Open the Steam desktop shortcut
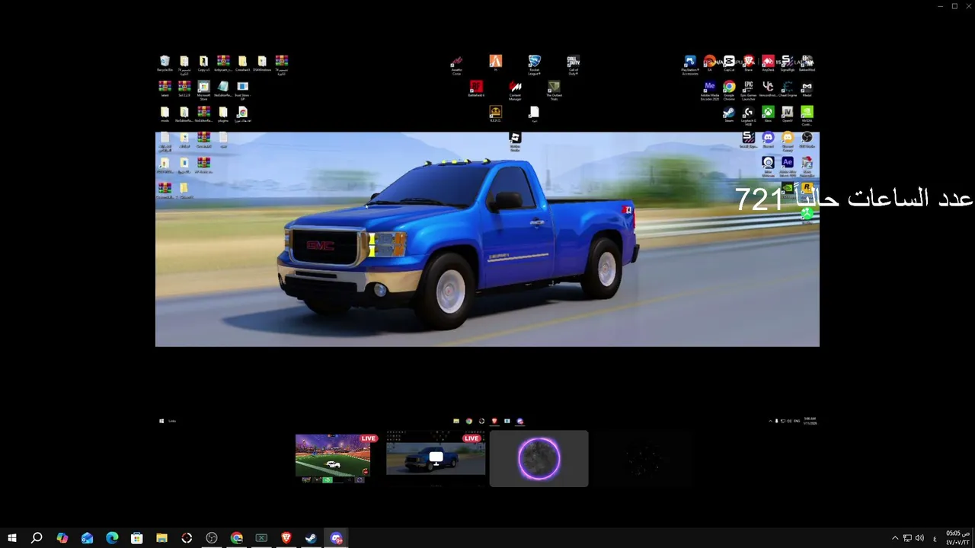 click(729, 115)
